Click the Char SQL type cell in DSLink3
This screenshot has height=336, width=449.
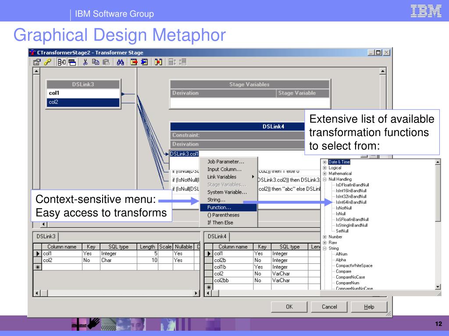118,260
